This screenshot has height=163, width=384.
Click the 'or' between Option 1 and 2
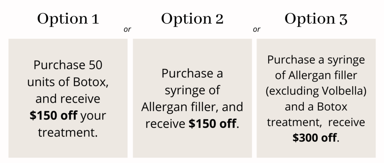point(127,29)
